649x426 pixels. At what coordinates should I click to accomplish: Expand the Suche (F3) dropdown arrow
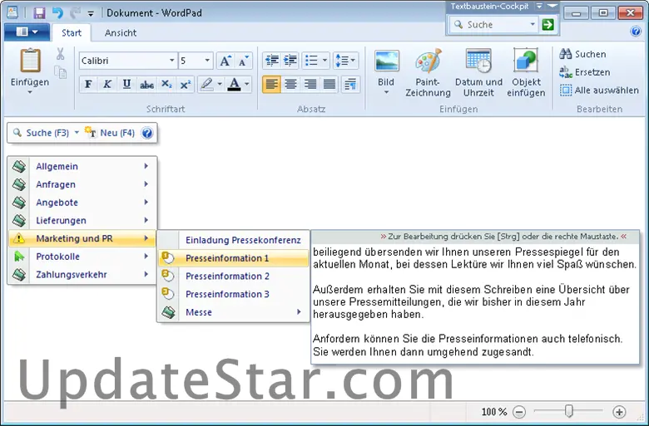coord(77,133)
